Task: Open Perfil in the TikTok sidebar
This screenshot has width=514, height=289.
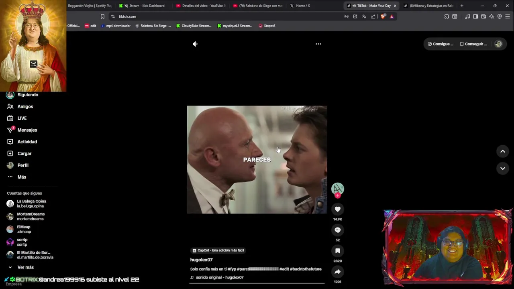Action: (18, 165)
